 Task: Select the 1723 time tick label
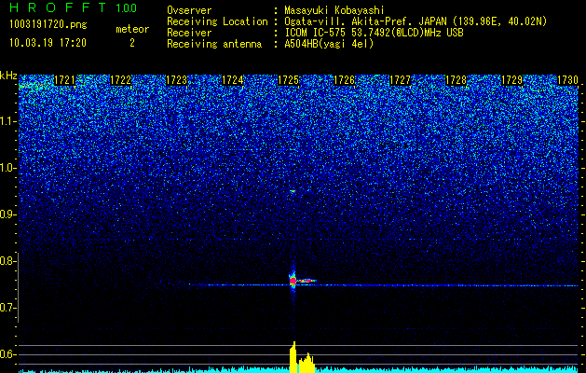click(x=176, y=80)
